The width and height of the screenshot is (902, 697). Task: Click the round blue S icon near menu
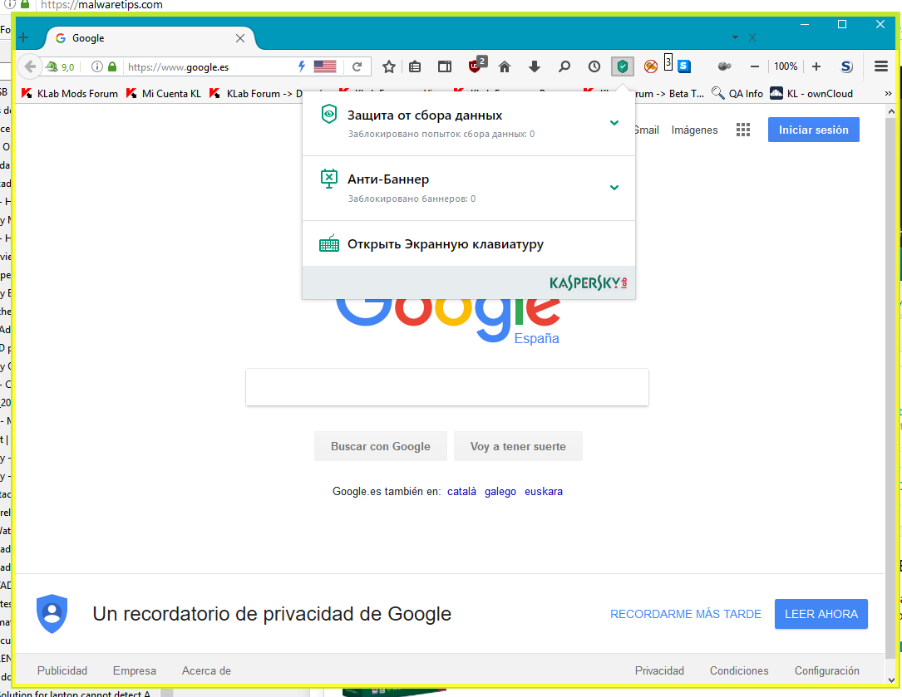pyautogui.click(x=846, y=66)
